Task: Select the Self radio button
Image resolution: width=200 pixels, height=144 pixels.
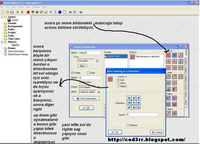Action: [118, 80]
